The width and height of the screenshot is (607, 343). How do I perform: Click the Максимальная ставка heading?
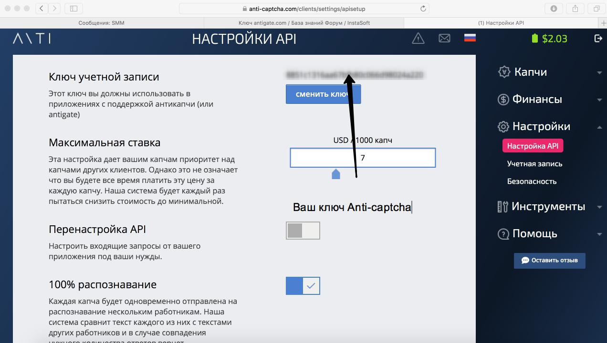point(105,142)
